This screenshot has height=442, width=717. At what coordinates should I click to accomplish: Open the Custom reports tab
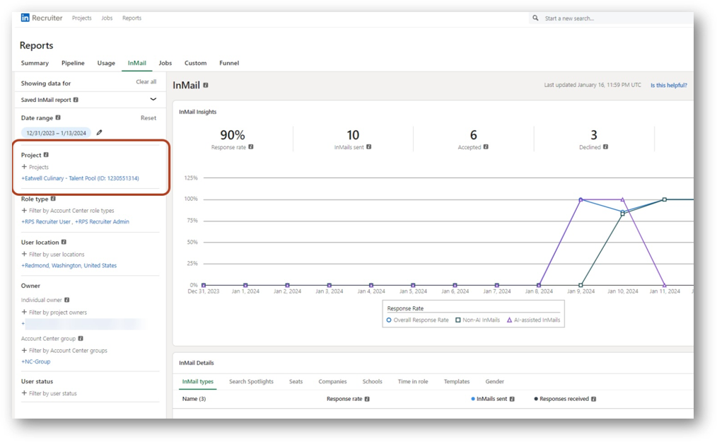pyautogui.click(x=195, y=63)
